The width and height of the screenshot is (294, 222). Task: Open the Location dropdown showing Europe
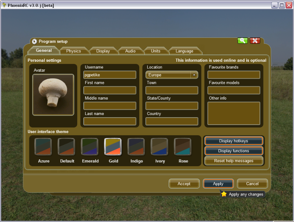click(x=172, y=75)
